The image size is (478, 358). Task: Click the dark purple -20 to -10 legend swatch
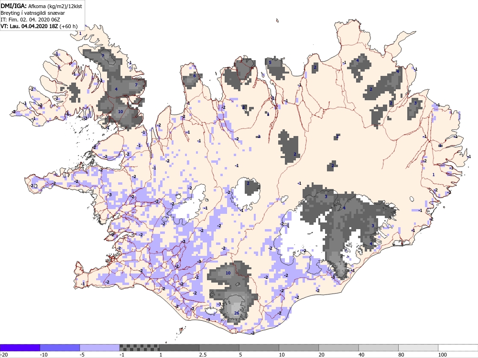(20, 347)
